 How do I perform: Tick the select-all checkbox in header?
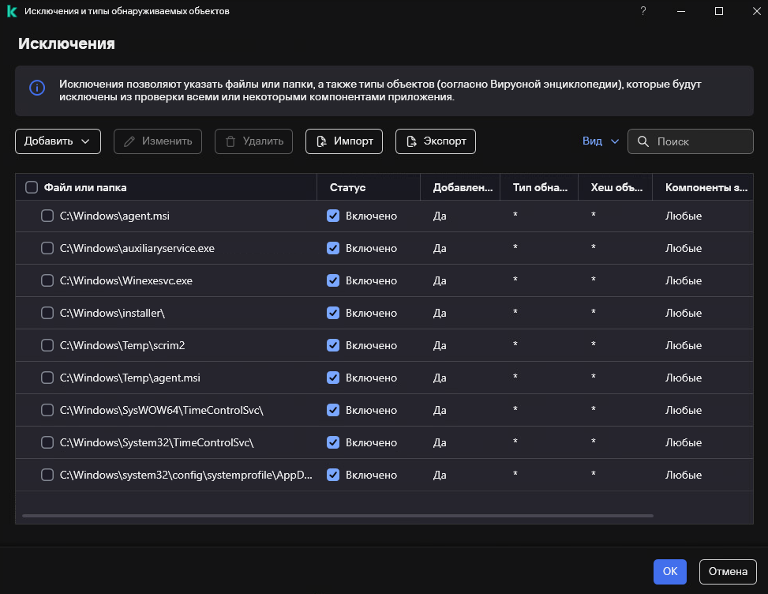click(x=32, y=187)
